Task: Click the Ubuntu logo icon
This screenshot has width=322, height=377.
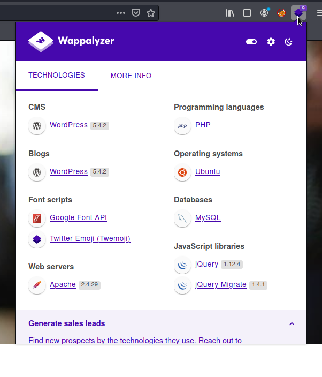Action: pos(182,172)
